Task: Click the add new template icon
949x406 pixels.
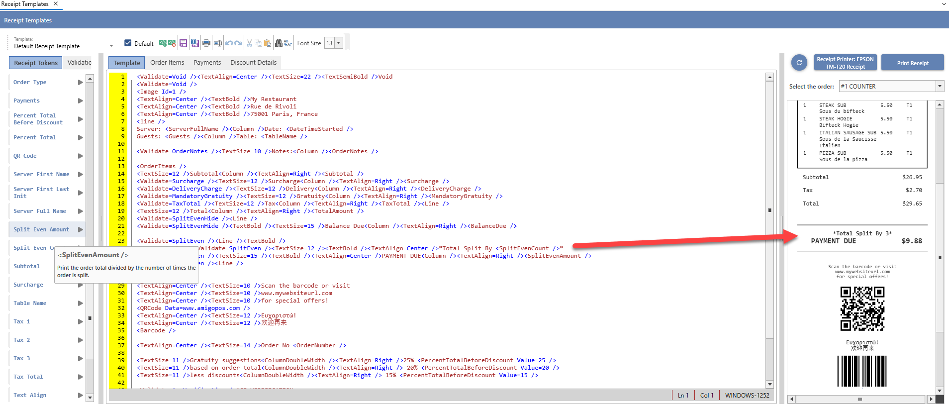Action: pyautogui.click(x=163, y=43)
